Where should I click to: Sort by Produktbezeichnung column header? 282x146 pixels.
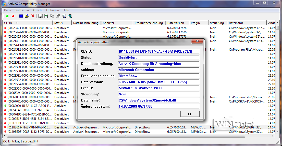pos(149,23)
